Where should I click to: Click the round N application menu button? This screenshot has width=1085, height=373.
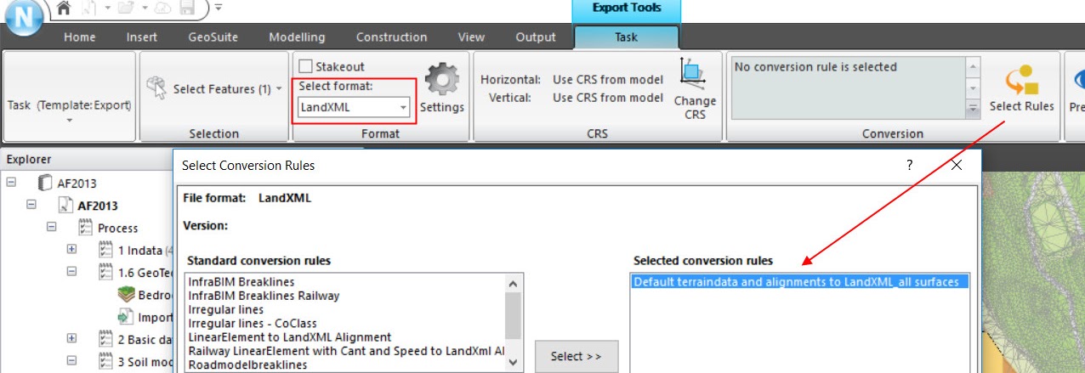point(26,19)
